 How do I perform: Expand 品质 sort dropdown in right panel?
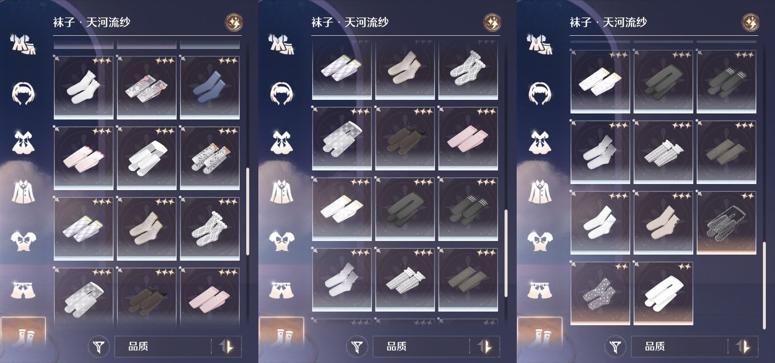680,346
